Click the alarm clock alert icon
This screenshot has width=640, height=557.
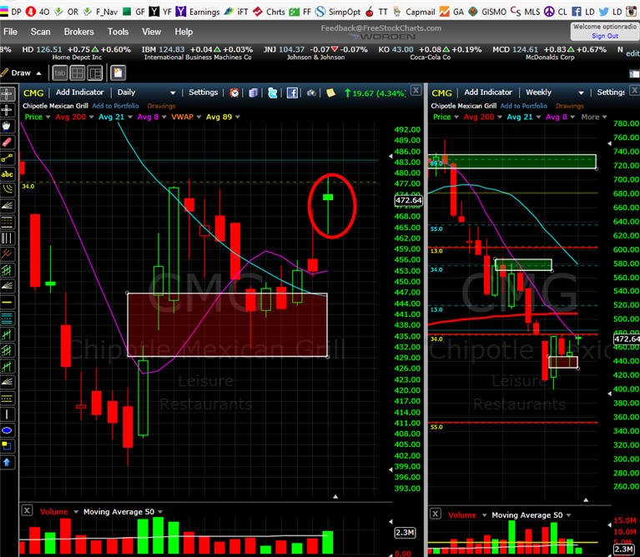click(234, 93)
